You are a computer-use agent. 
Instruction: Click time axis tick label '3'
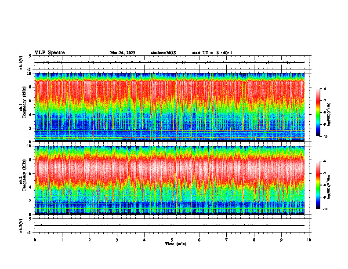tap(117, 240)
